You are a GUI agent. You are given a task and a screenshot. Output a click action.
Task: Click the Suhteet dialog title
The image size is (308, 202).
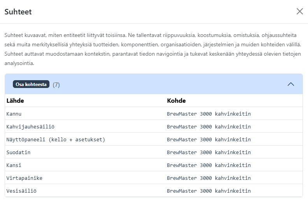click(x=18, y=12)
